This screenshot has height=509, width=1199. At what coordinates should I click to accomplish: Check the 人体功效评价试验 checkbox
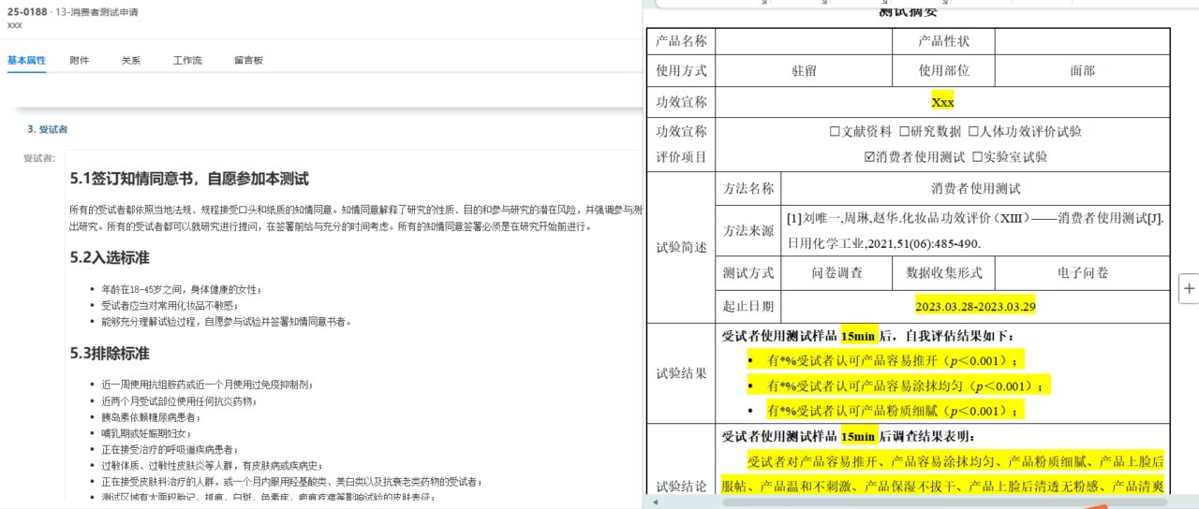(973, 132)
